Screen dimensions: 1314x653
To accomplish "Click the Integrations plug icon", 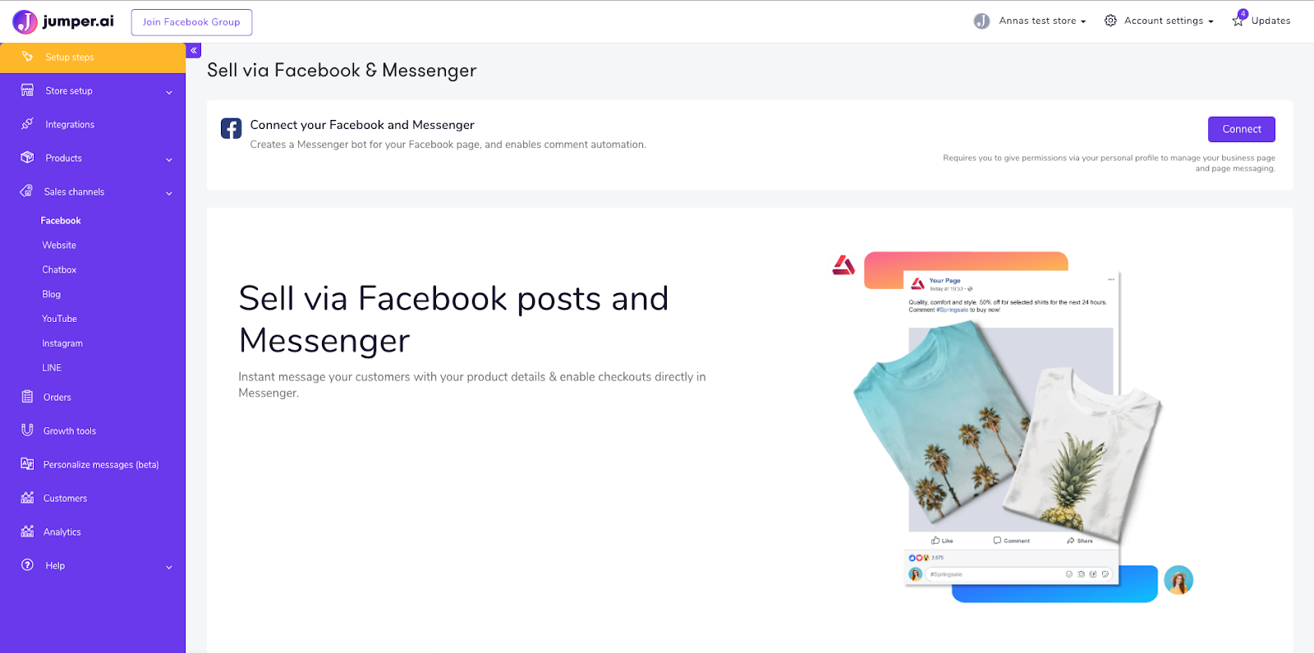I will point(27,124).
